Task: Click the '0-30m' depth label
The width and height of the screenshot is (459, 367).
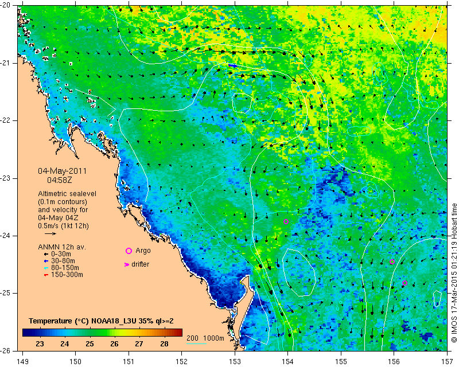Action: coord(61,254)
